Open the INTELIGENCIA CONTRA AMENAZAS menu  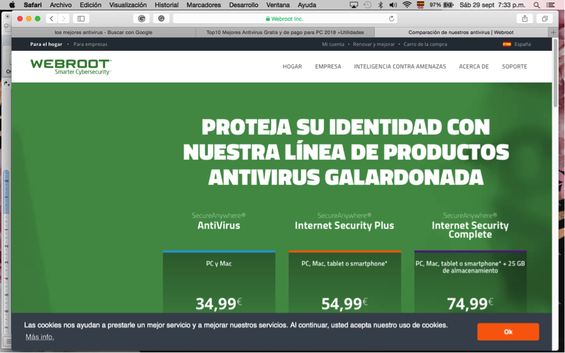tap(402, 66)
